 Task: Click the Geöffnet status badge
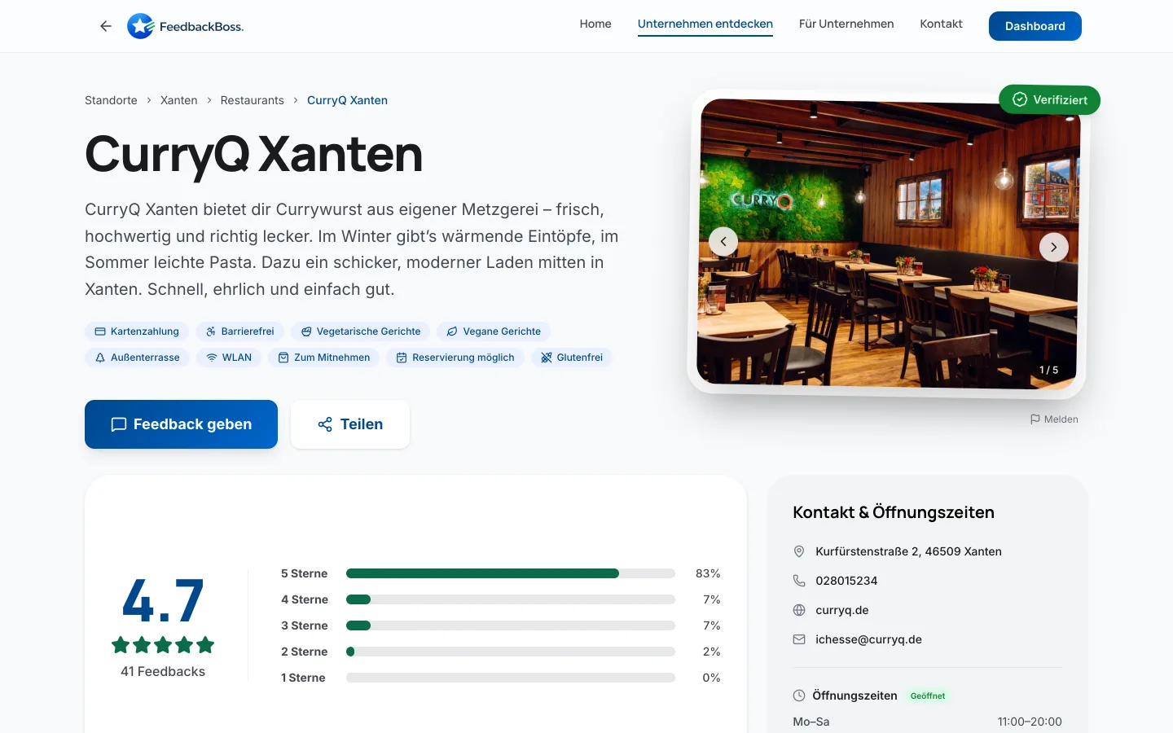tap(928, 696)
